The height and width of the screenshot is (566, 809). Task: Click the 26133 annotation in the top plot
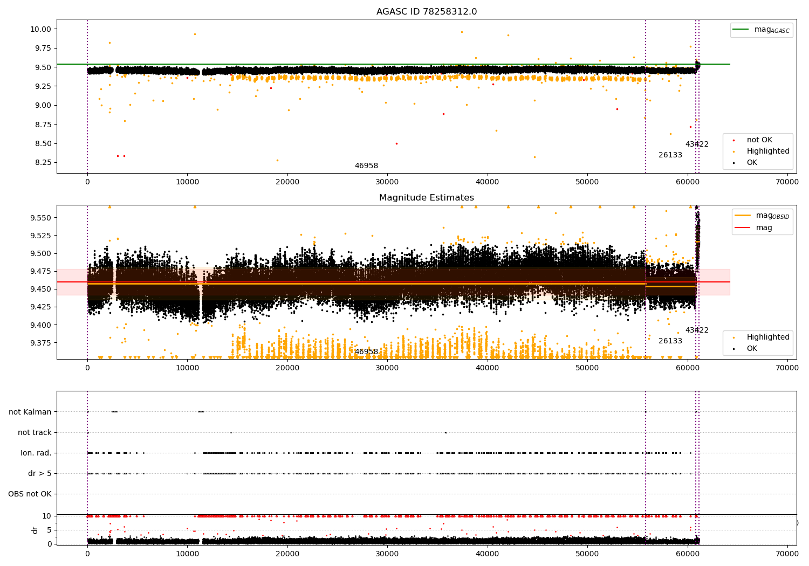coord(670,155)
